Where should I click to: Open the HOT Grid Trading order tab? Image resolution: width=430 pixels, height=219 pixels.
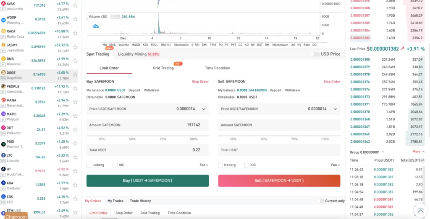[x=163, y=68]
